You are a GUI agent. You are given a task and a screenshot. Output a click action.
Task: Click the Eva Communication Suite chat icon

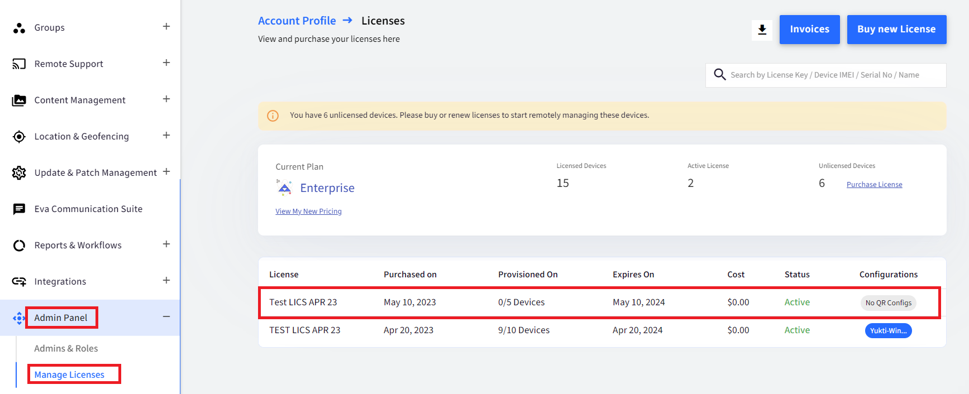pyautogui.click(x=19, y=209)
